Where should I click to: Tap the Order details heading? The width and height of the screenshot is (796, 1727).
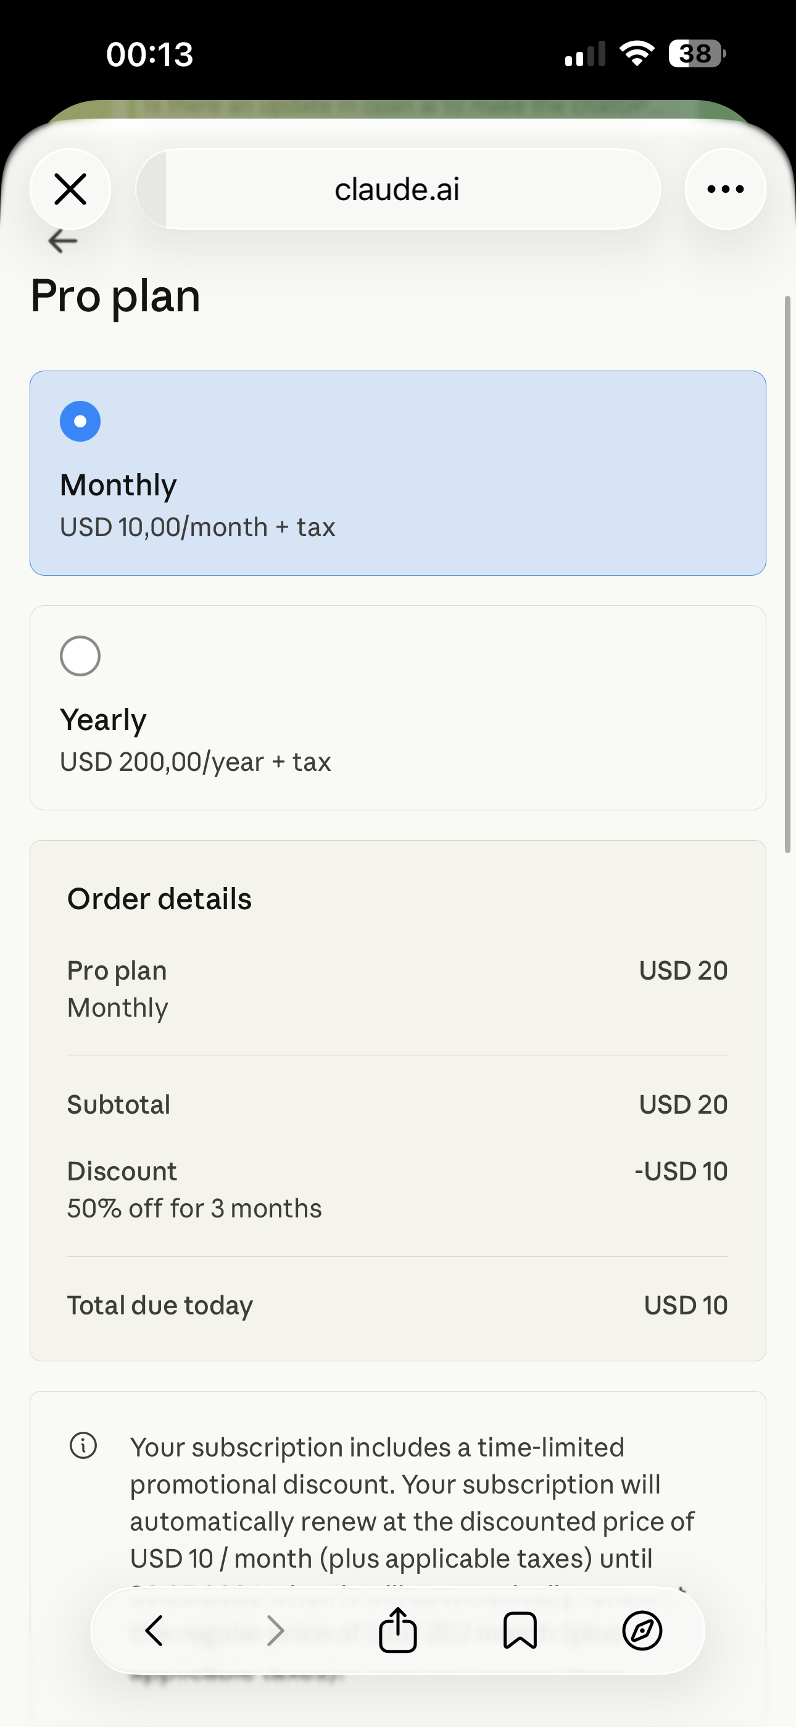159,899
